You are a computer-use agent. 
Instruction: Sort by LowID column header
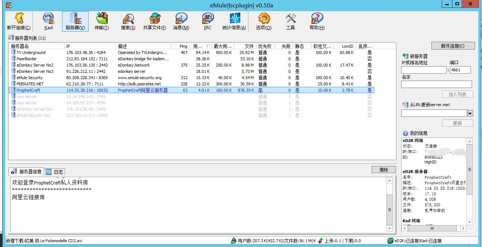[345, 46]
